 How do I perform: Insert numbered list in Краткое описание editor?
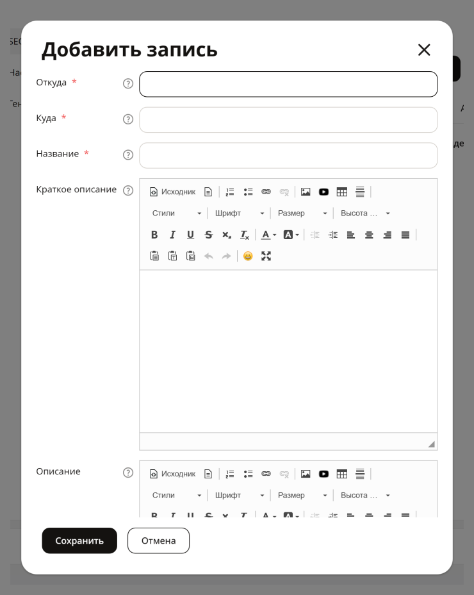230,192
